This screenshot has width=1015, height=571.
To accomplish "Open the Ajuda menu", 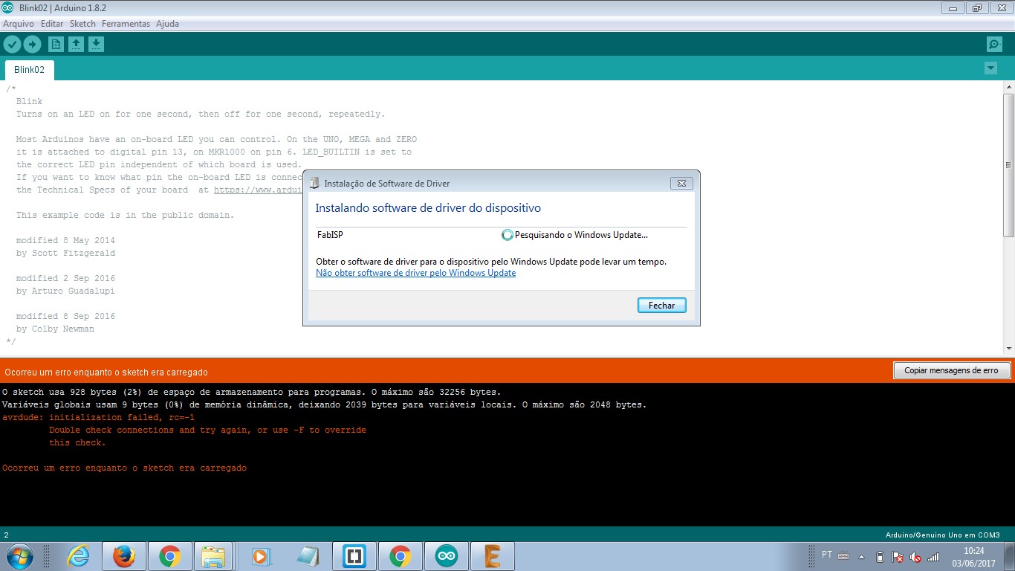I will pos(167,24).
